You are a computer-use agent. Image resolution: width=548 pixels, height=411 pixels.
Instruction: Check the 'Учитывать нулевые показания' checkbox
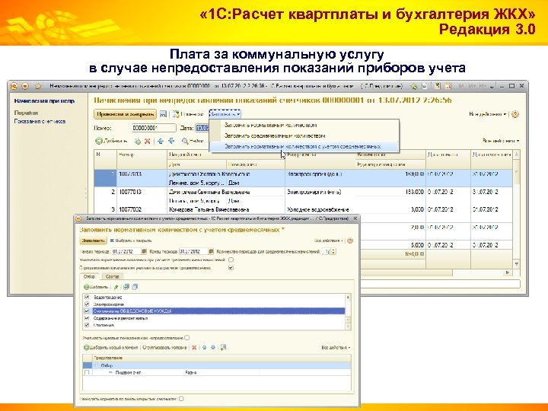point(187,338)
